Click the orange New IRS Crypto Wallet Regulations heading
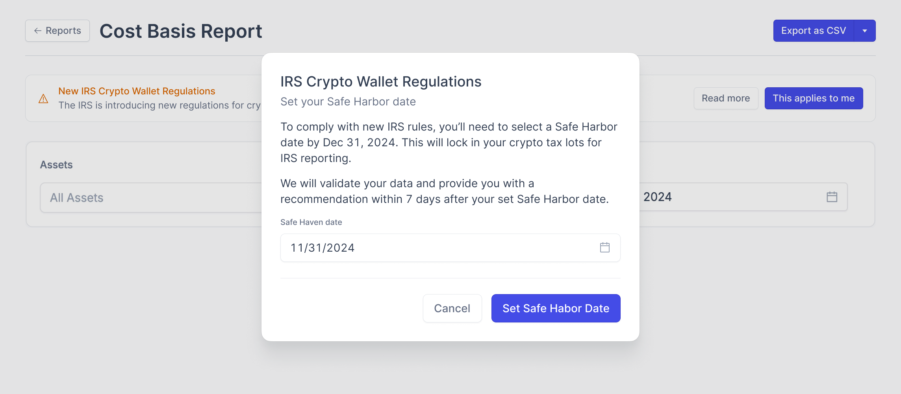The height and width of the screenshot is (394, 901). (x=137, y=91)
